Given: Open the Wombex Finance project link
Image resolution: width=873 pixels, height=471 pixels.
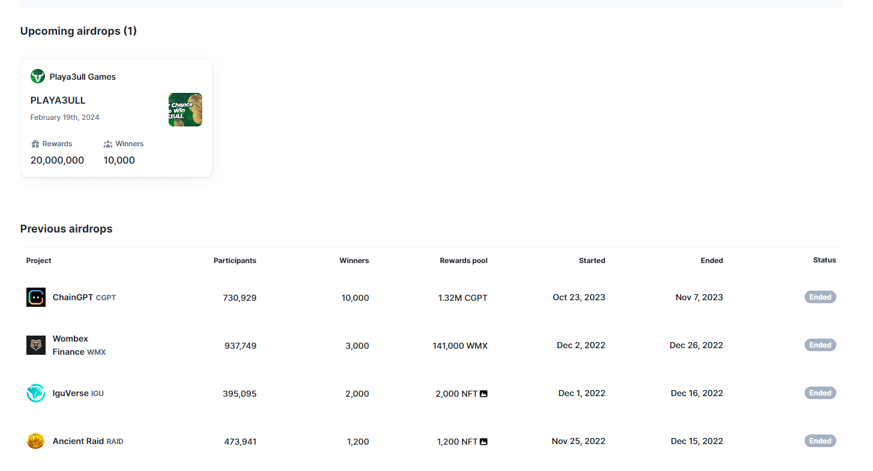Looking at the screenshot, I should [79, 345].
